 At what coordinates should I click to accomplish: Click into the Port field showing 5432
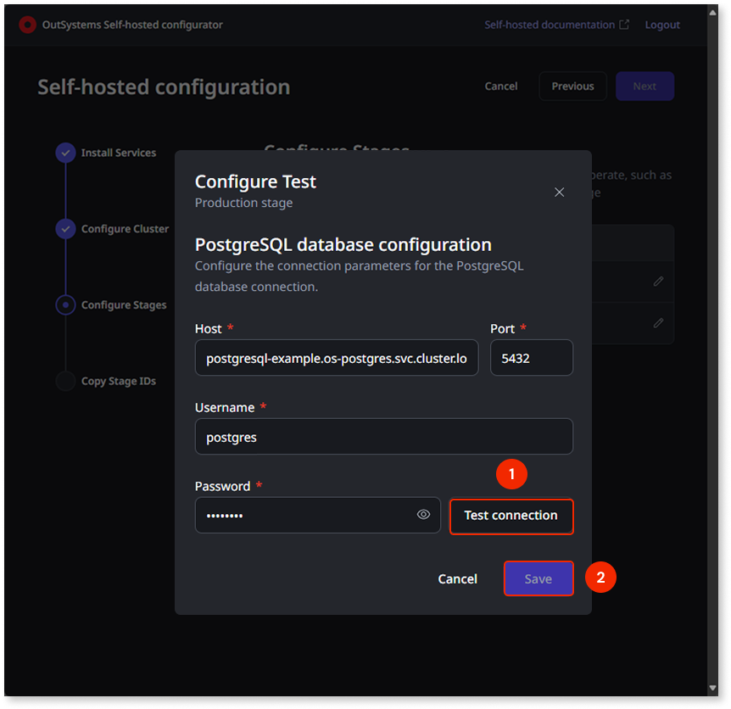tap(532, 358)
